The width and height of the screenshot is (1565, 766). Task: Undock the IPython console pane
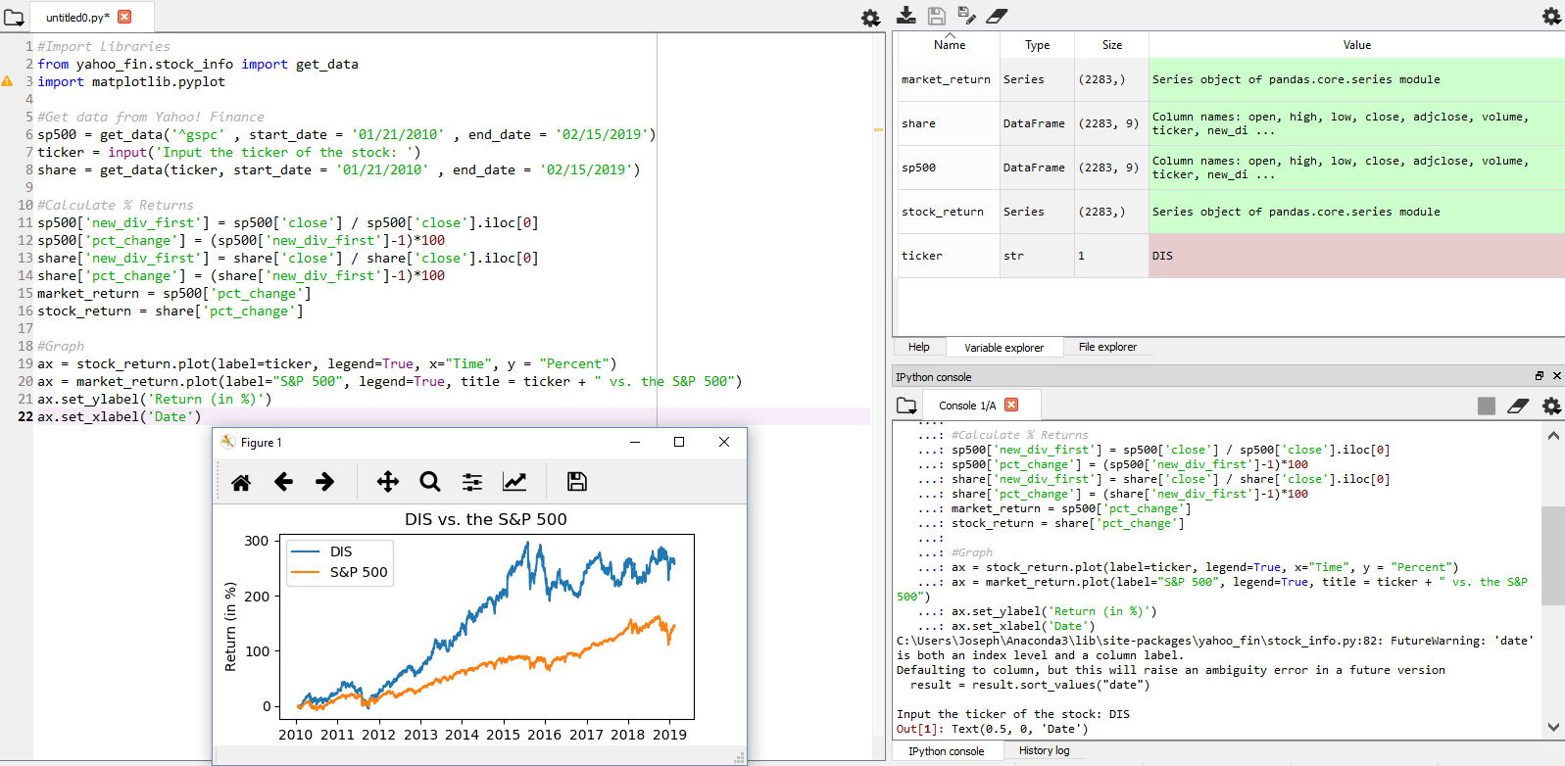click(x=1540, y=376)
